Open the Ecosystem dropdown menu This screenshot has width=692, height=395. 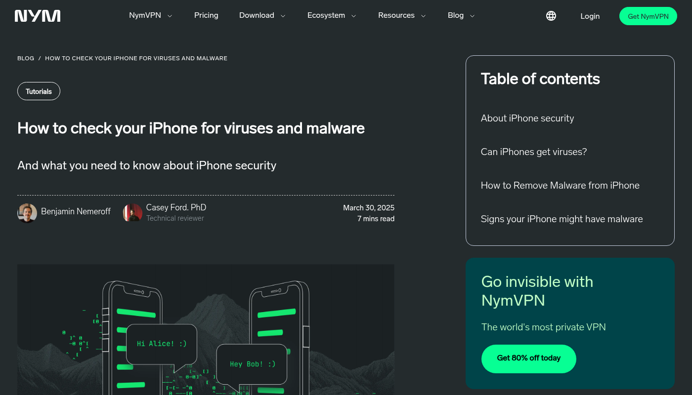pyautogui.click(x=331, y=15)
